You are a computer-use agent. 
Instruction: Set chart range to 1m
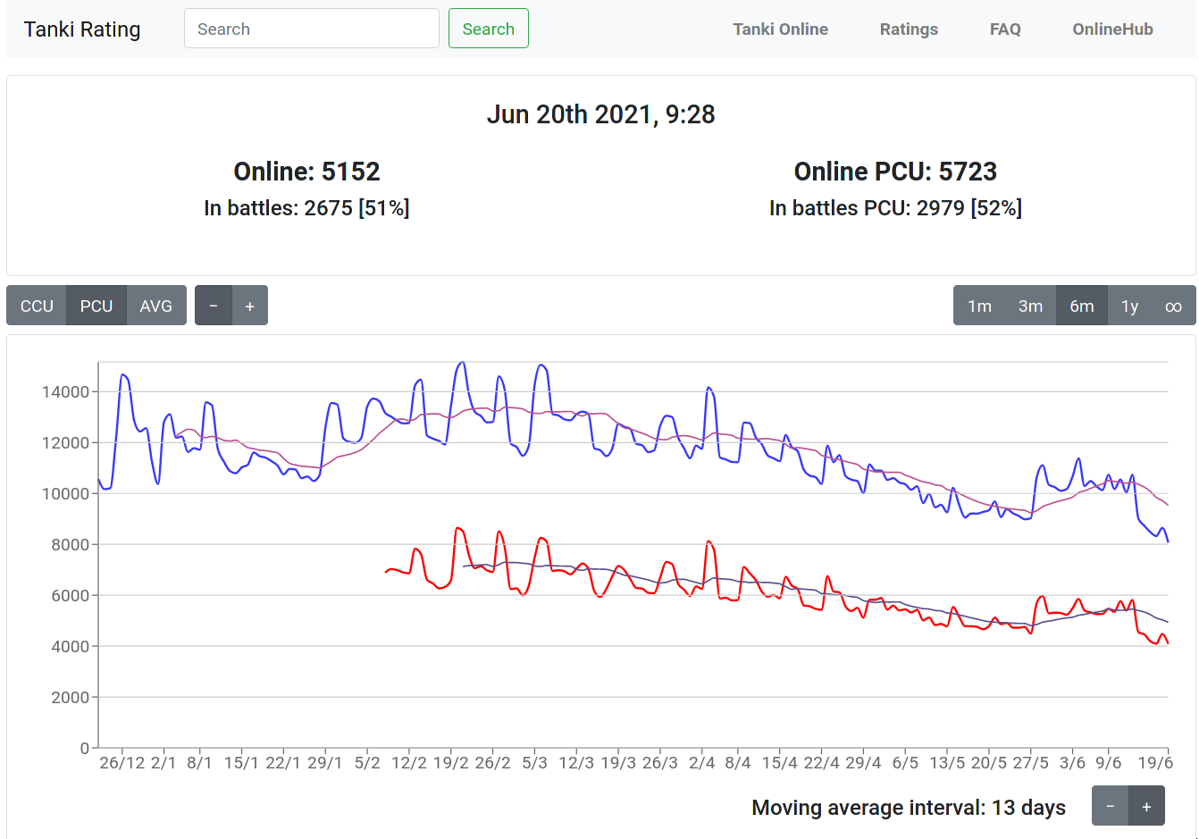[x=979, y=306]
